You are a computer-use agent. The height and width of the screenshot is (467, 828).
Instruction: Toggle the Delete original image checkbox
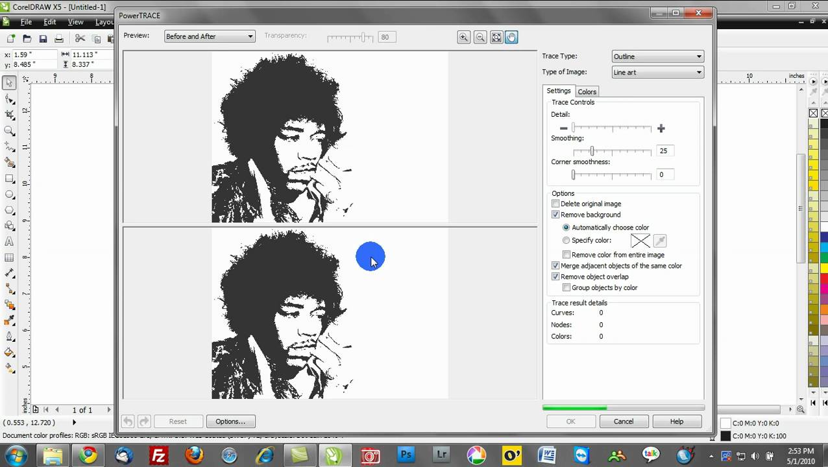click(x=555, y=204)
